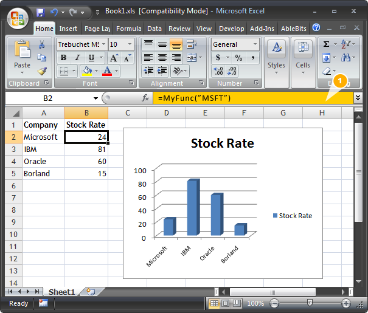Save workbook with Quick Access save icon
This screenshot has width=368, height=313.
point(41,12)
